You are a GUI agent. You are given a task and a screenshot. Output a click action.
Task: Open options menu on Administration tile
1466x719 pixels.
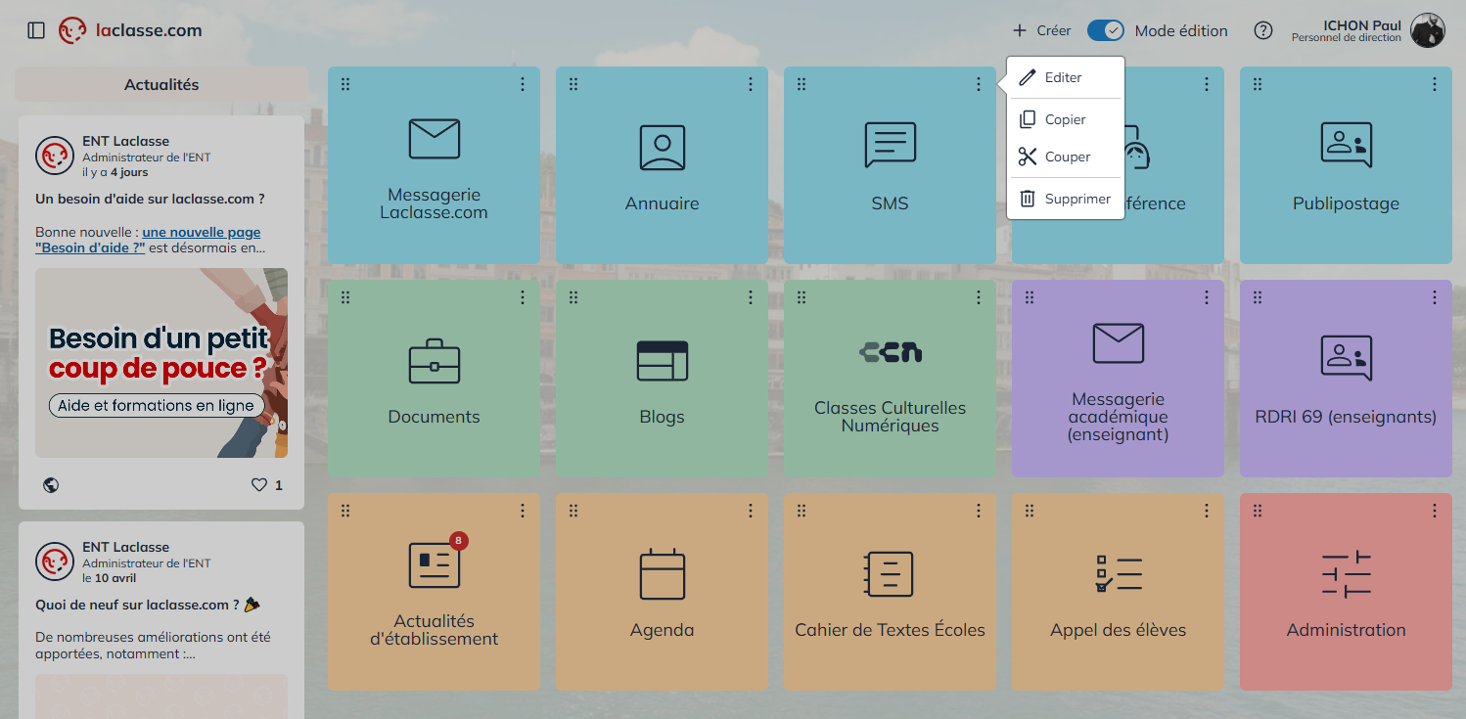[x=1435, y=511]
